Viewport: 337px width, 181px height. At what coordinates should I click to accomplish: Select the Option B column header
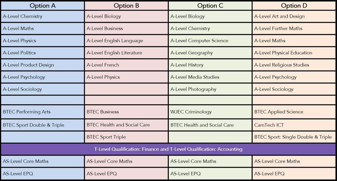[126, 6]
